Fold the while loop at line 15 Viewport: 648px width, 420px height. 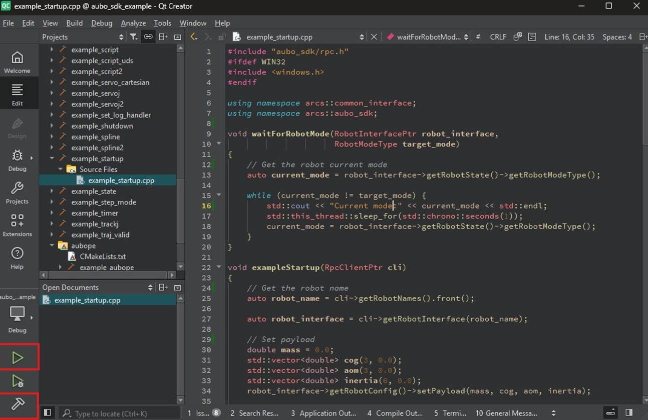[219, 195]
